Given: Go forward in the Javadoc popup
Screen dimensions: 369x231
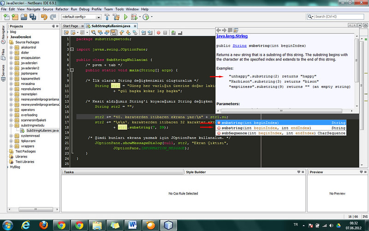Looking at the screenshot, I should [x=224, y=30].
